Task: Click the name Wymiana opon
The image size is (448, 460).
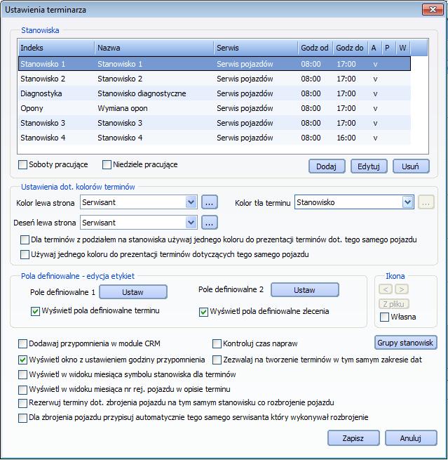Action: (123, 108)
